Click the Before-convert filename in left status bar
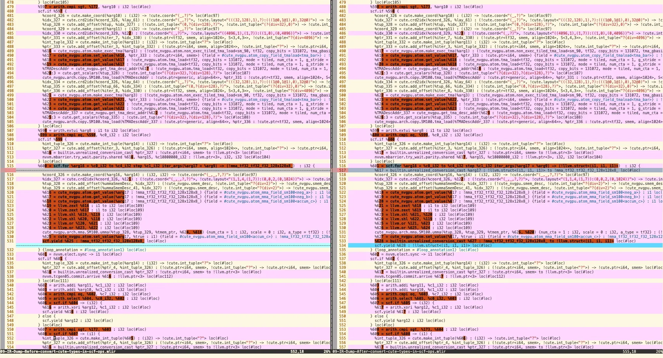 pyautogui.click(x=58, y=351)
